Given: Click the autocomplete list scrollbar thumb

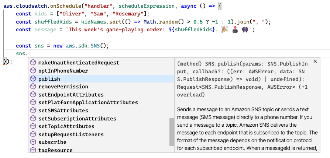Looking at the screenshot, I should [x=172, y=132].
